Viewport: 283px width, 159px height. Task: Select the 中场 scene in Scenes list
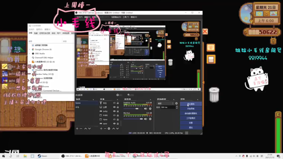(87, 107)
